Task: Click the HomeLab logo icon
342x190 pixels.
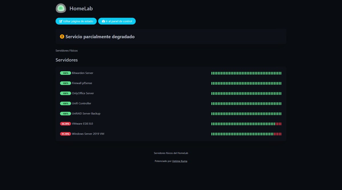Action: 60,8
